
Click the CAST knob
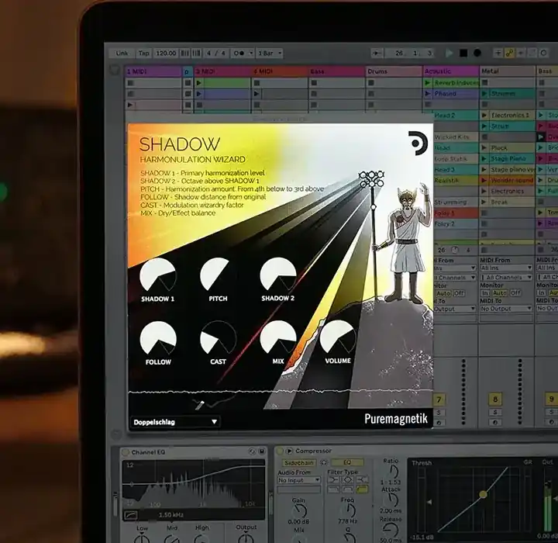218,338
